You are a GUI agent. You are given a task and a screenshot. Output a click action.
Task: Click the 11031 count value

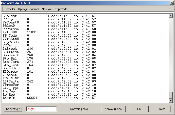(32, 32)
